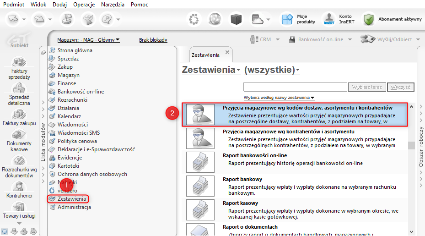The width and height of the screenshot is (425, 236).
Task: Open the Faktury zakupu shortcut icon
Action: tap(19, 114)
